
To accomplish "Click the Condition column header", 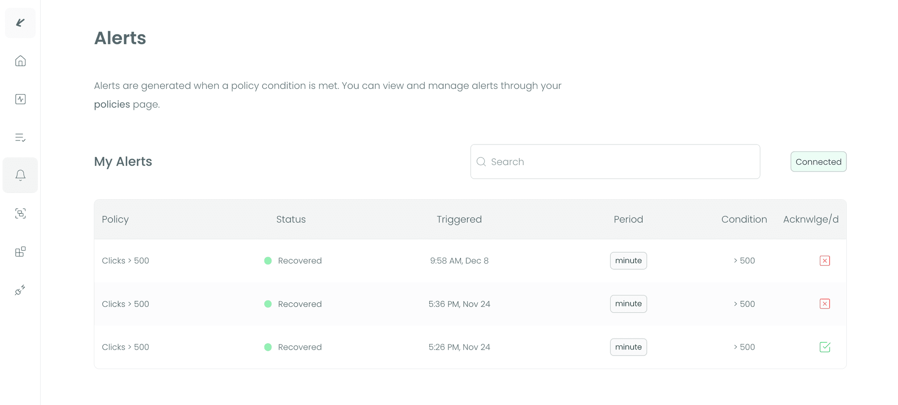I will pos(744,219).
